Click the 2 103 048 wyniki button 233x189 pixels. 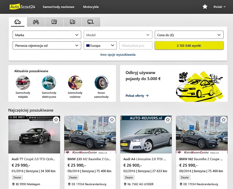coord(189,45)
